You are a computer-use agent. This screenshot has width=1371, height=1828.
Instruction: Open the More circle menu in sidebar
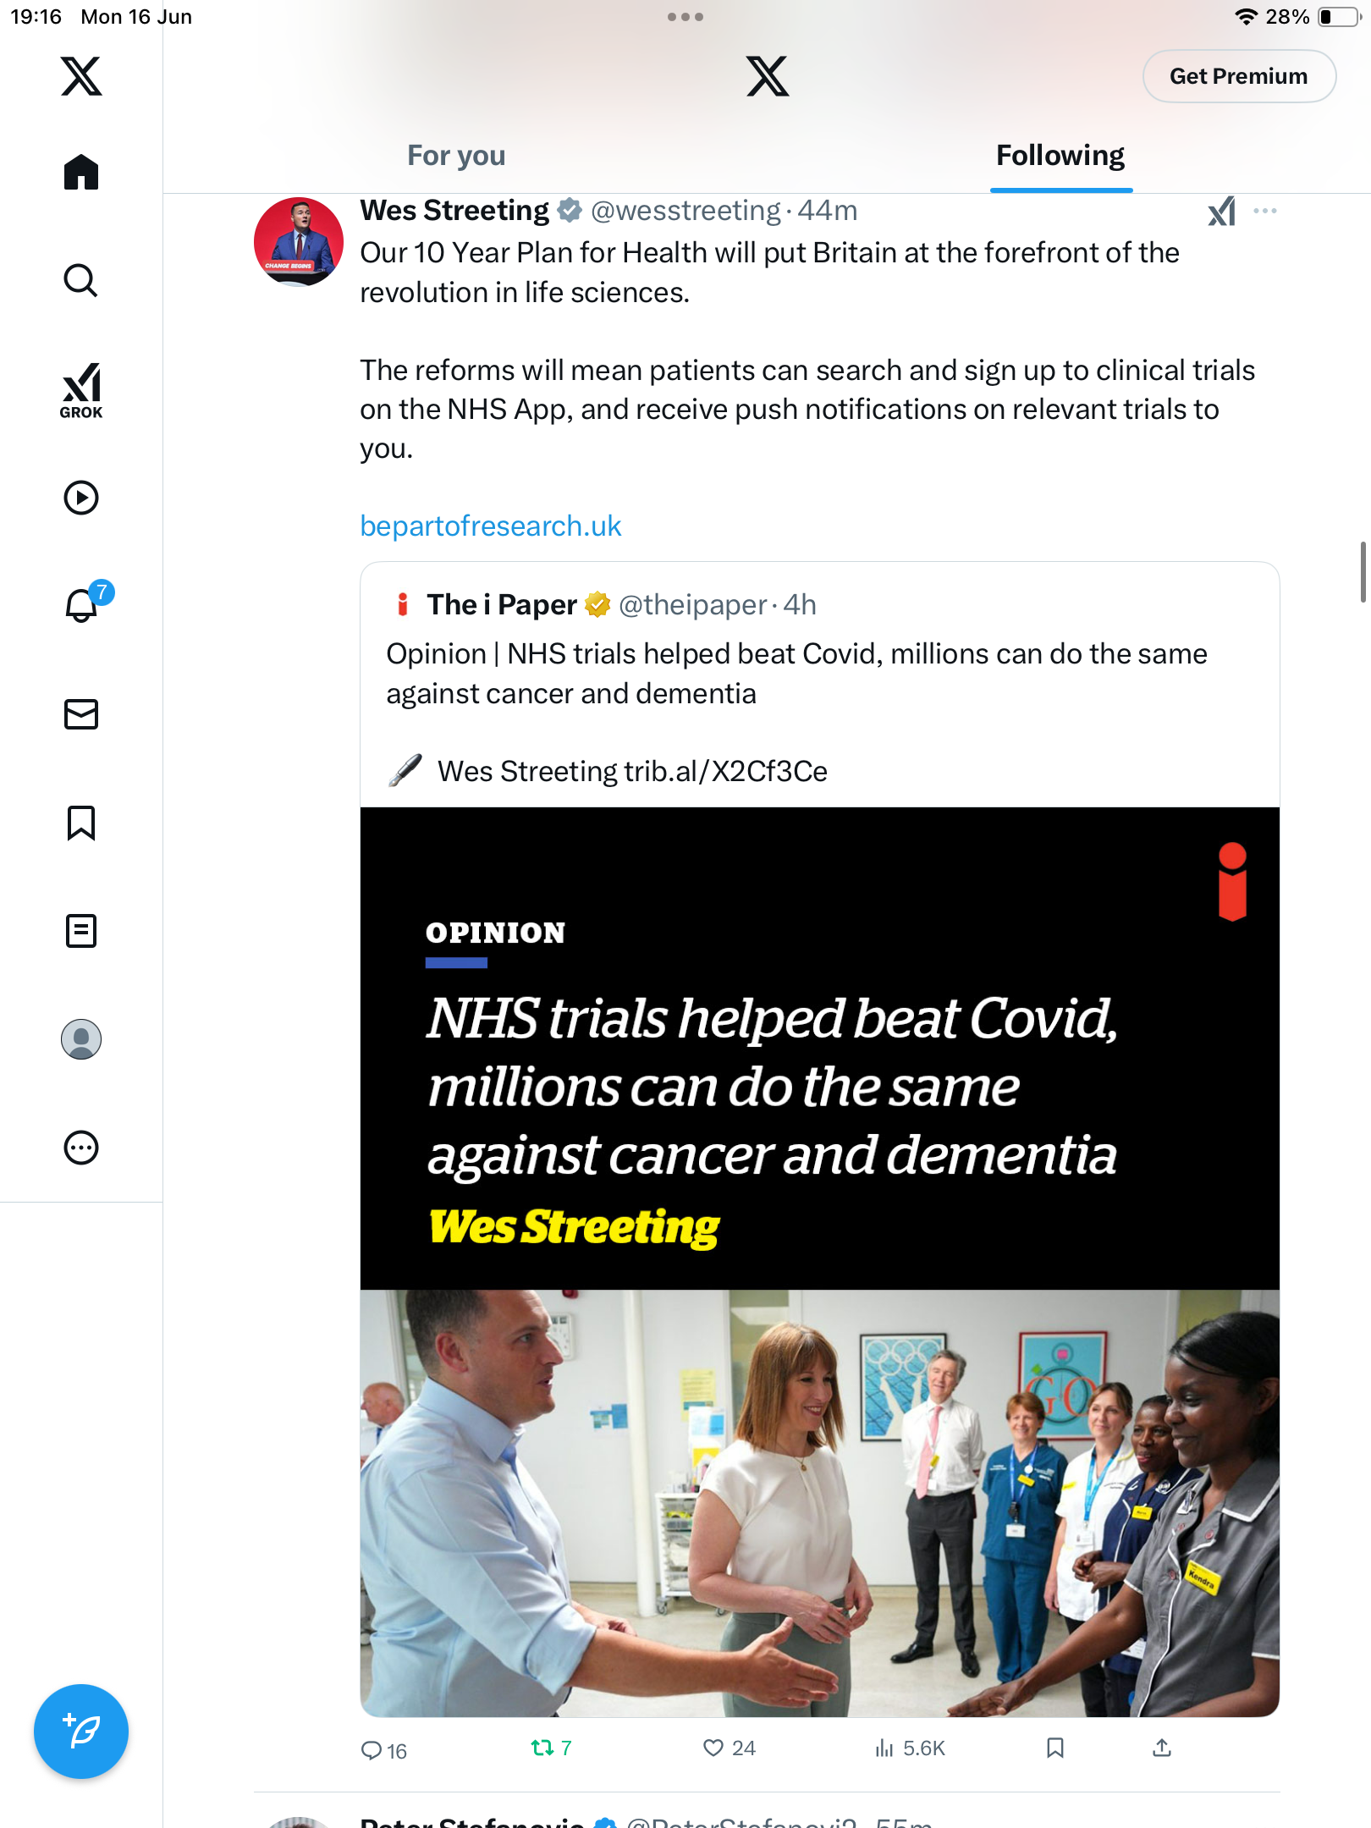(x=81, y=1148)
